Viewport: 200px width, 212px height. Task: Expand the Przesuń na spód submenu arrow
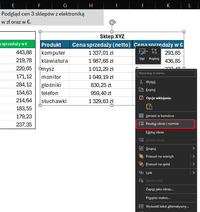coord(193,164)
